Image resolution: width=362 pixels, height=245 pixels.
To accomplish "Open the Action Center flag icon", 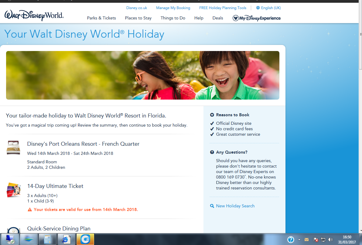I will point(316,240).
